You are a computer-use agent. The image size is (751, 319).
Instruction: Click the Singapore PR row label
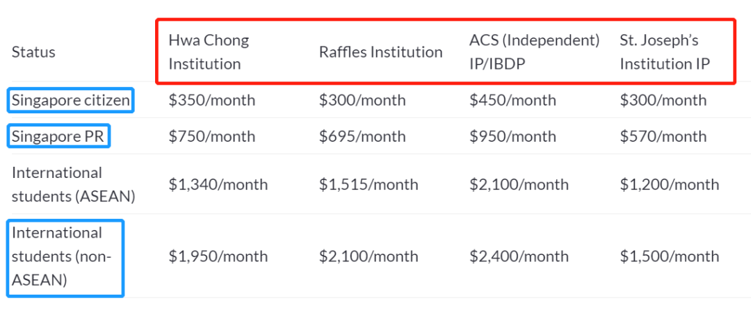tap(58, 136)
